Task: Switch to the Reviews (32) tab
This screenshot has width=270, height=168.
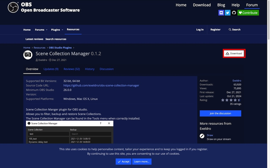Action: pyautogui.click(x=72, y=69)
